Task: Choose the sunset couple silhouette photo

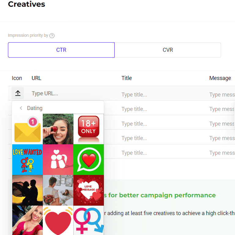Action: (28, 190)
